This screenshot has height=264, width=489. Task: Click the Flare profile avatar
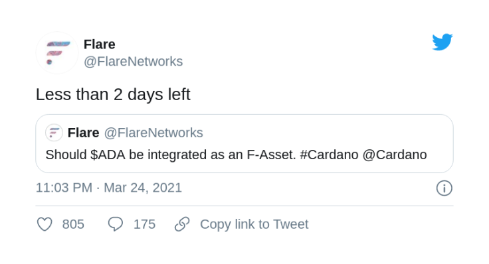click(57, 52)
